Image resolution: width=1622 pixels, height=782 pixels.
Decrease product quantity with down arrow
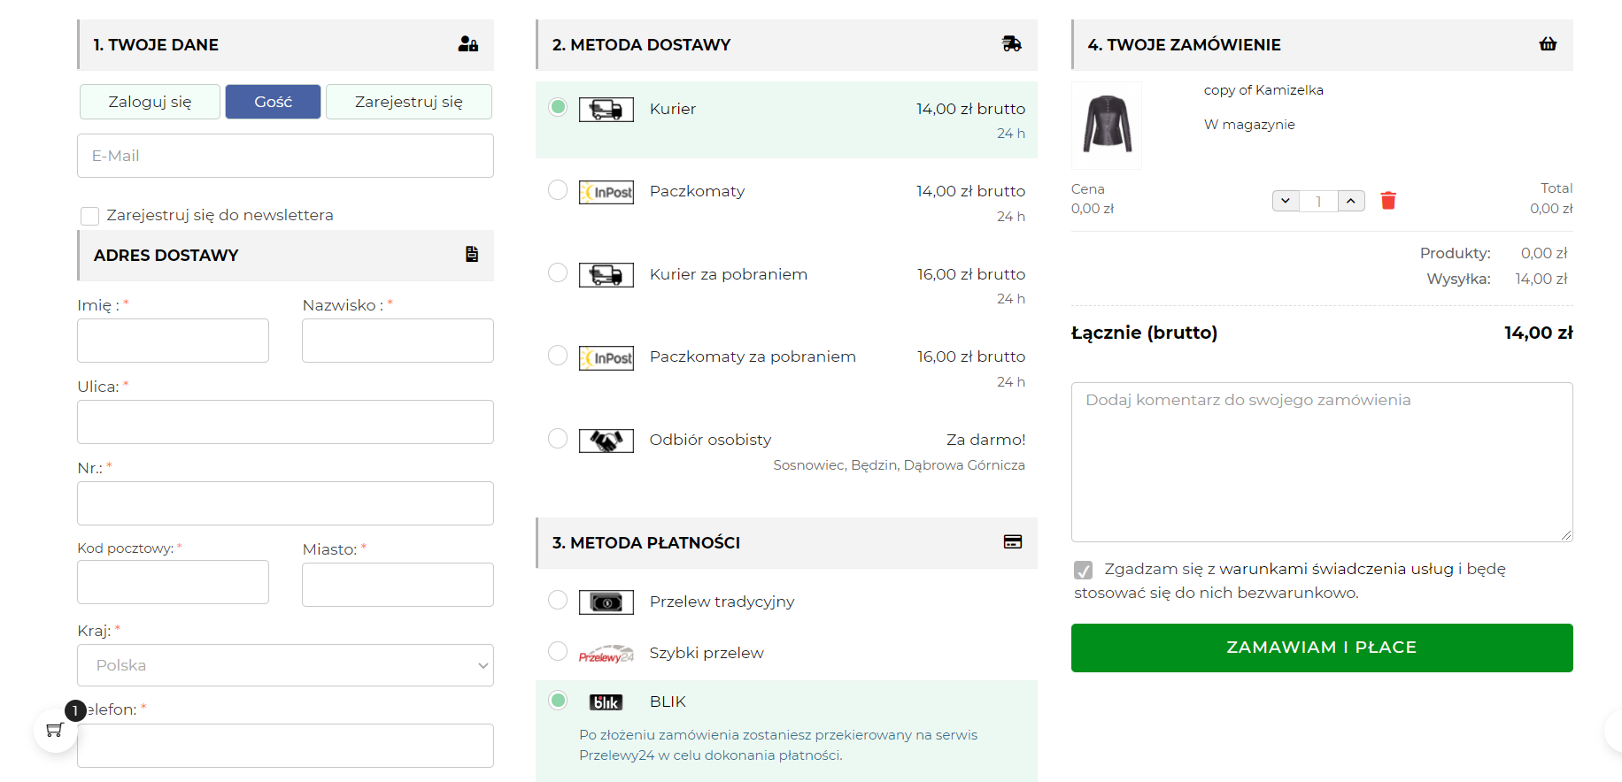coord(1286,201)
